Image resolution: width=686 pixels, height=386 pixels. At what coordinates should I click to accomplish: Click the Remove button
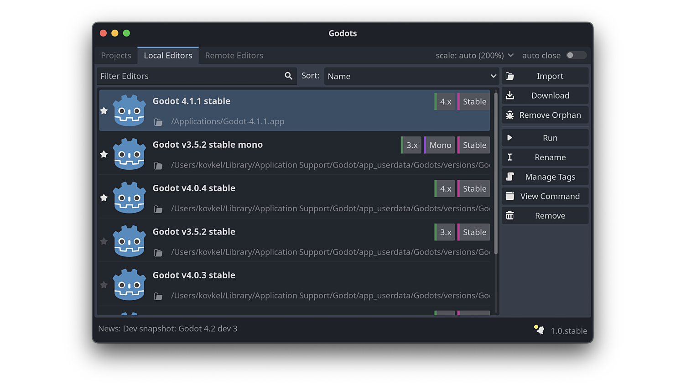click(545, 215)
